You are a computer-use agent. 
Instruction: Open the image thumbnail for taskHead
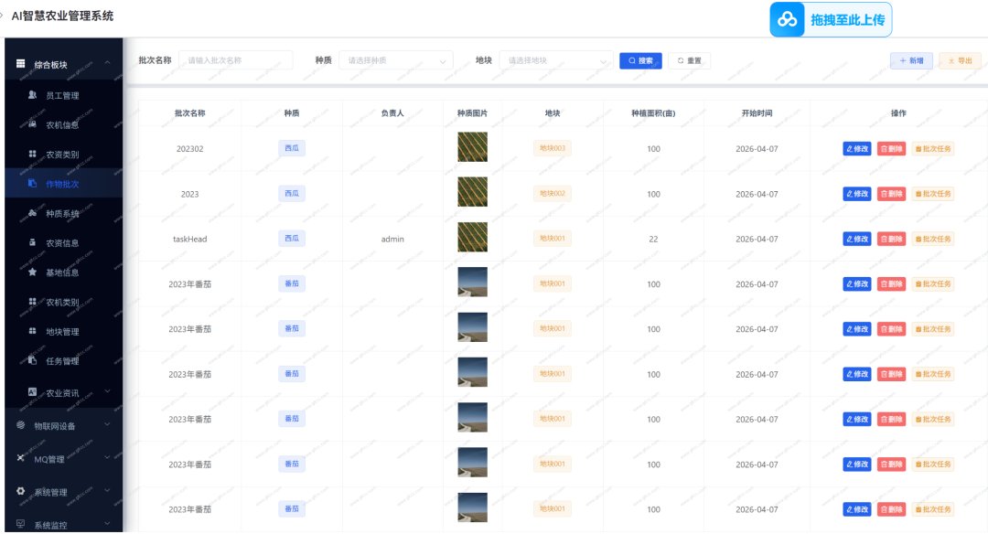coord(473,237)
